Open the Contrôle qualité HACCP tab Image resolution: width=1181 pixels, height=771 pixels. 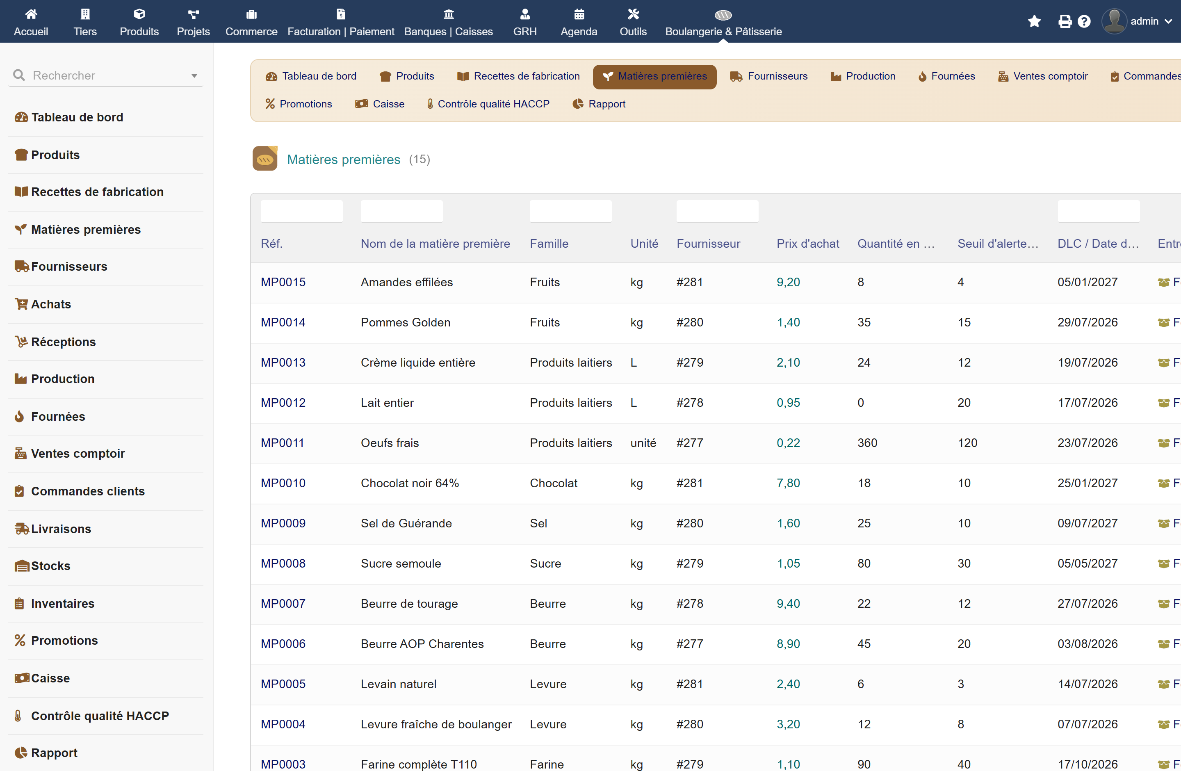click(488, 104)
